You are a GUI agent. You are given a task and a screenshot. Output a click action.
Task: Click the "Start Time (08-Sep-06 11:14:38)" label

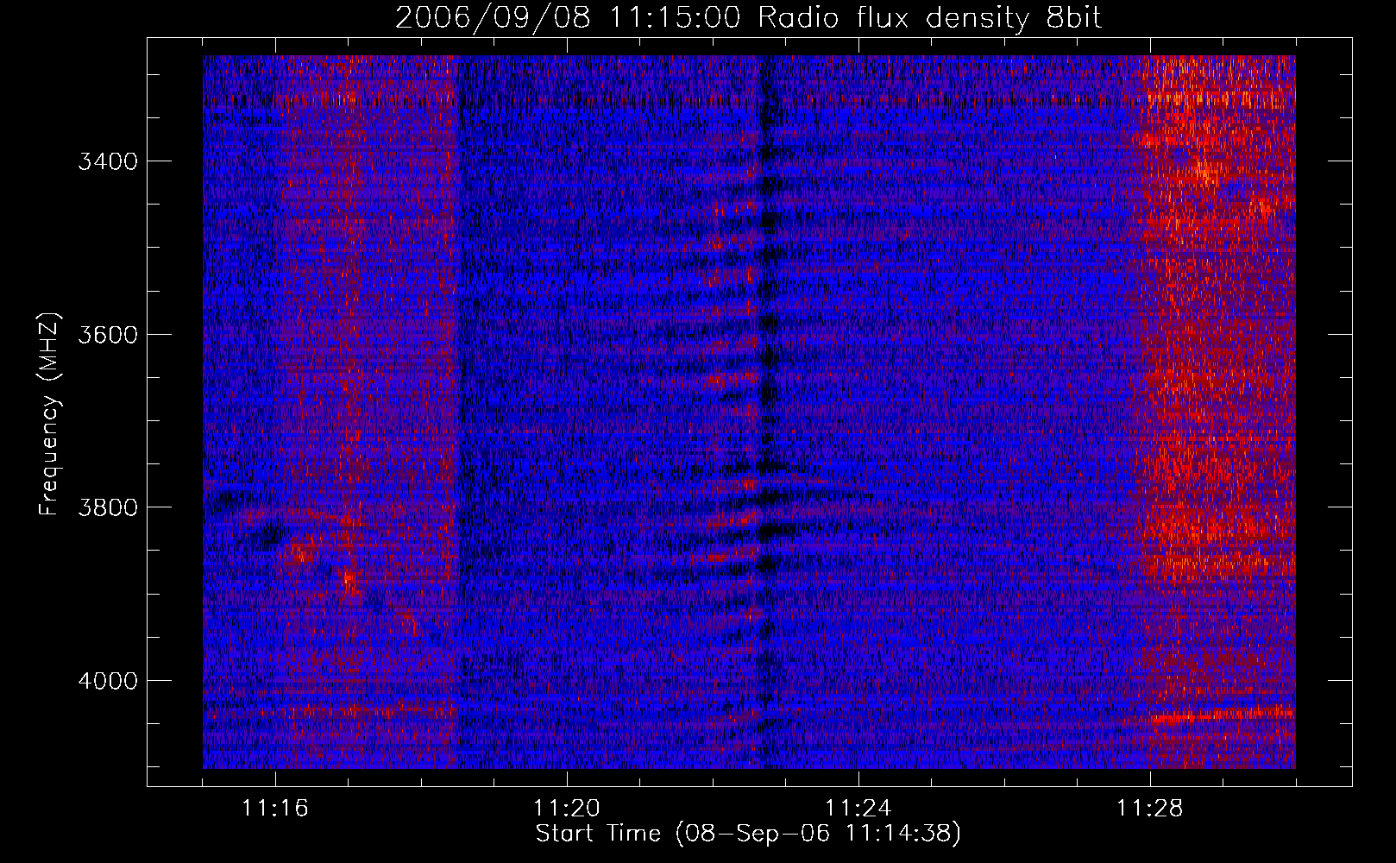tap(748, 834)
